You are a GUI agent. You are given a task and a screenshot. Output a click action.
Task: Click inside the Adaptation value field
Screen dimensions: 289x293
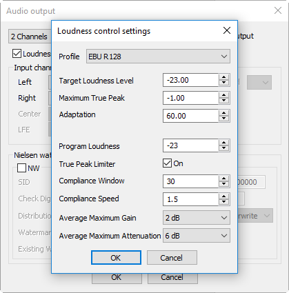point(190,116)
